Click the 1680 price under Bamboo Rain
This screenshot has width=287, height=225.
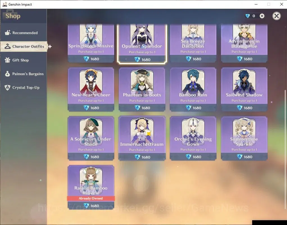point(197,108)
